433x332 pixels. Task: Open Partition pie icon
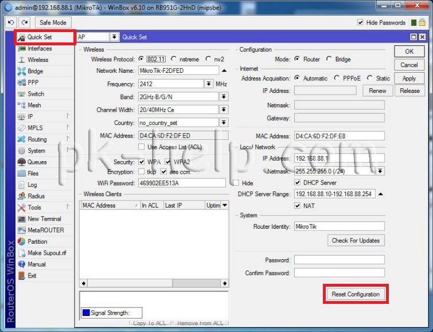tap(22, 241)
